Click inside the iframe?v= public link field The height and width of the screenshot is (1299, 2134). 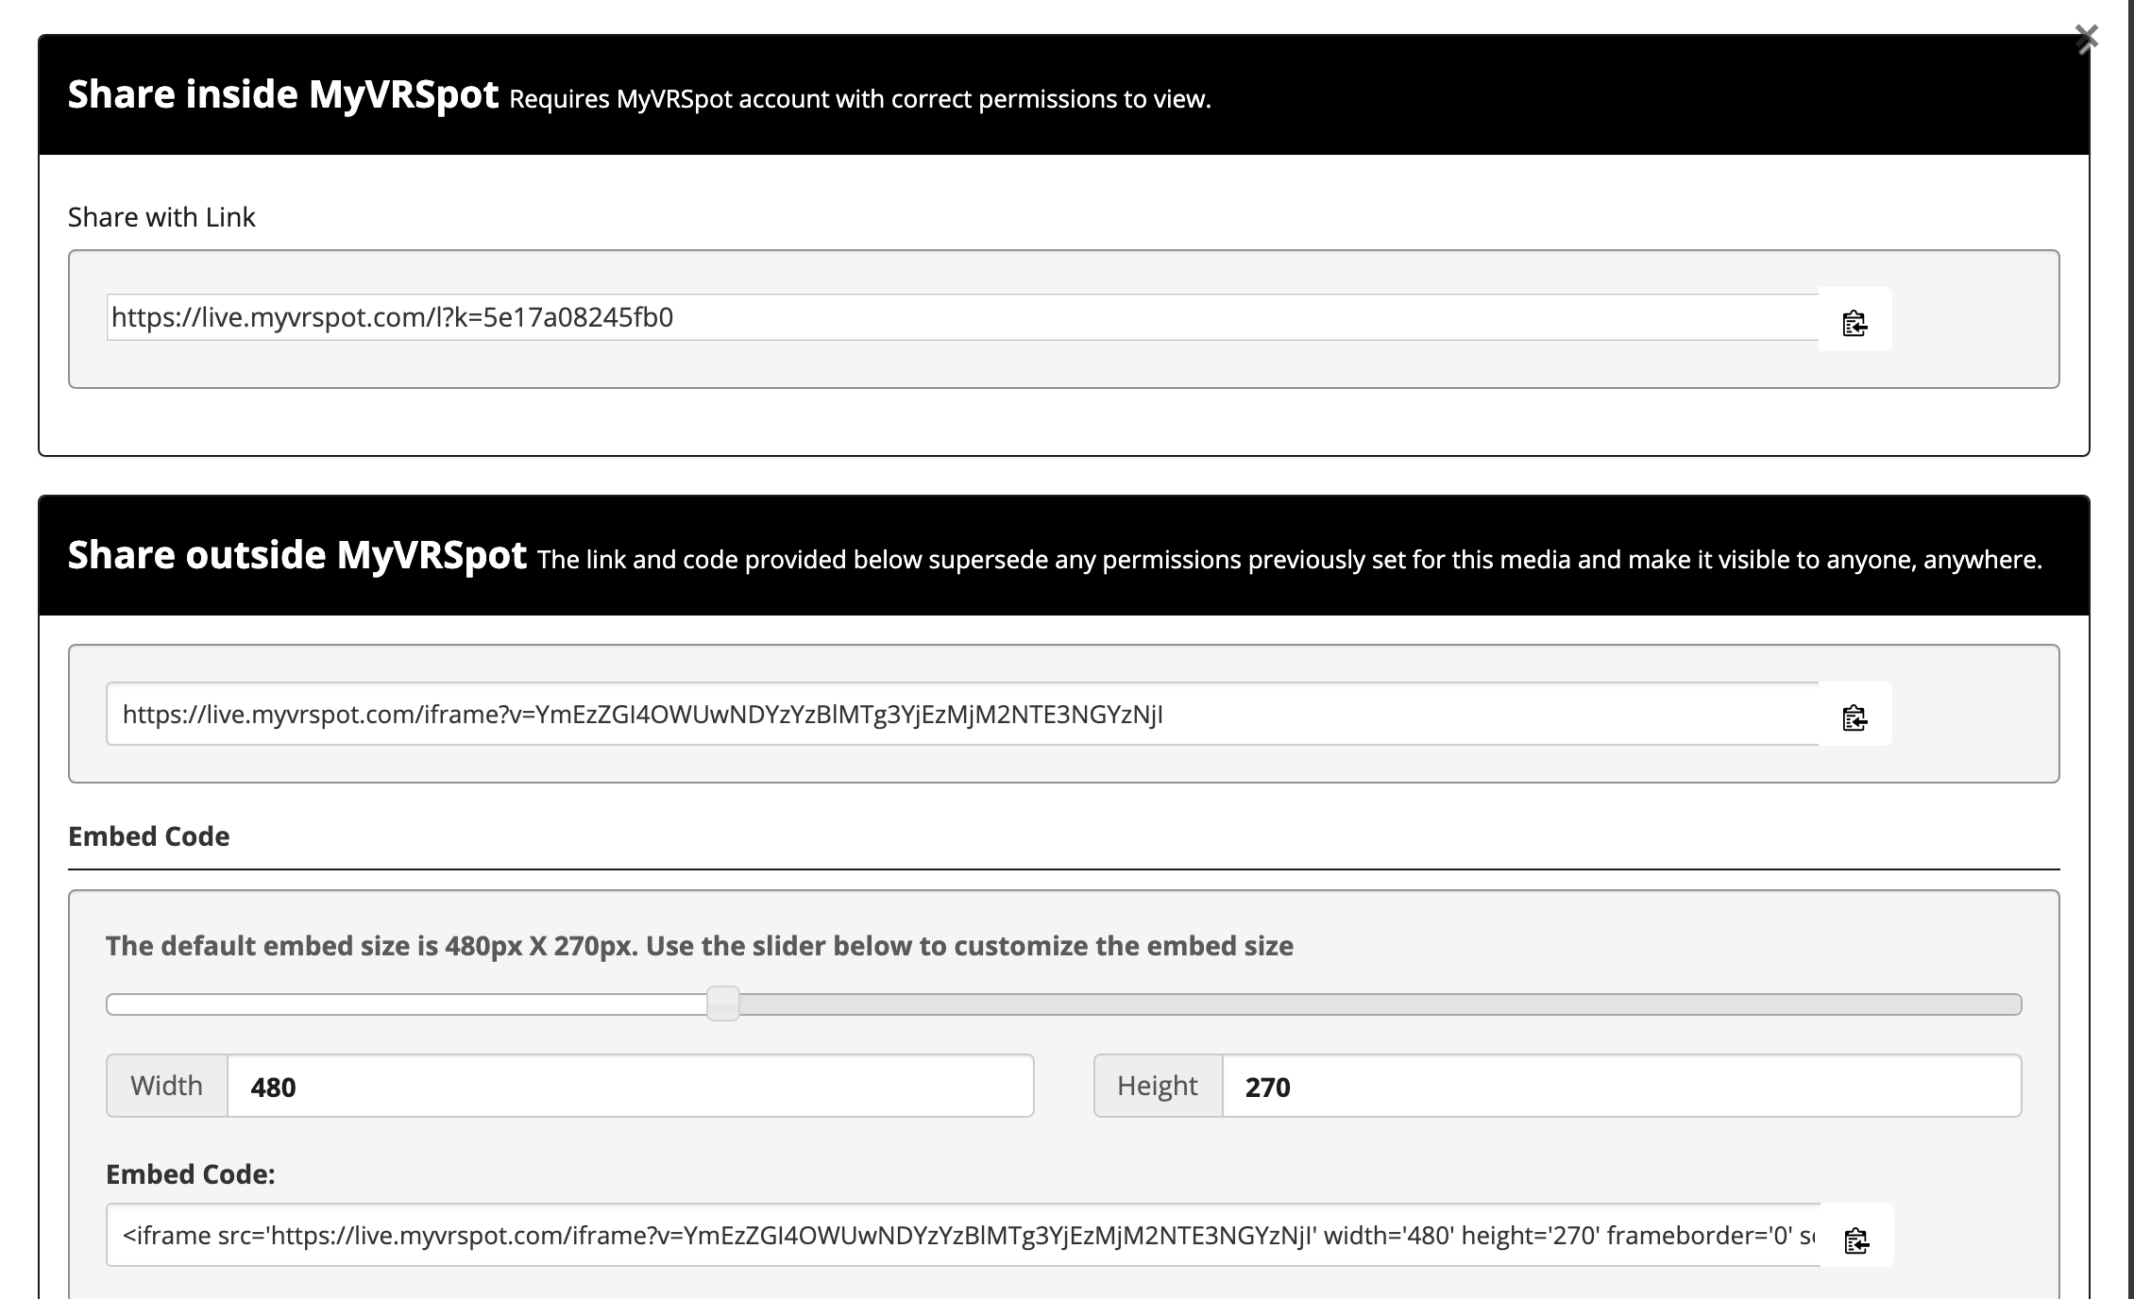962,714
